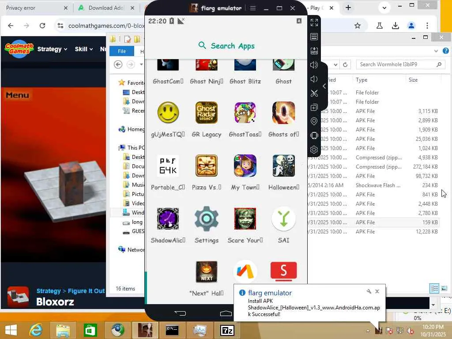Open the Scare Your app
The image size is (452, 339).
pyautogui.click(x=245, y=219)
